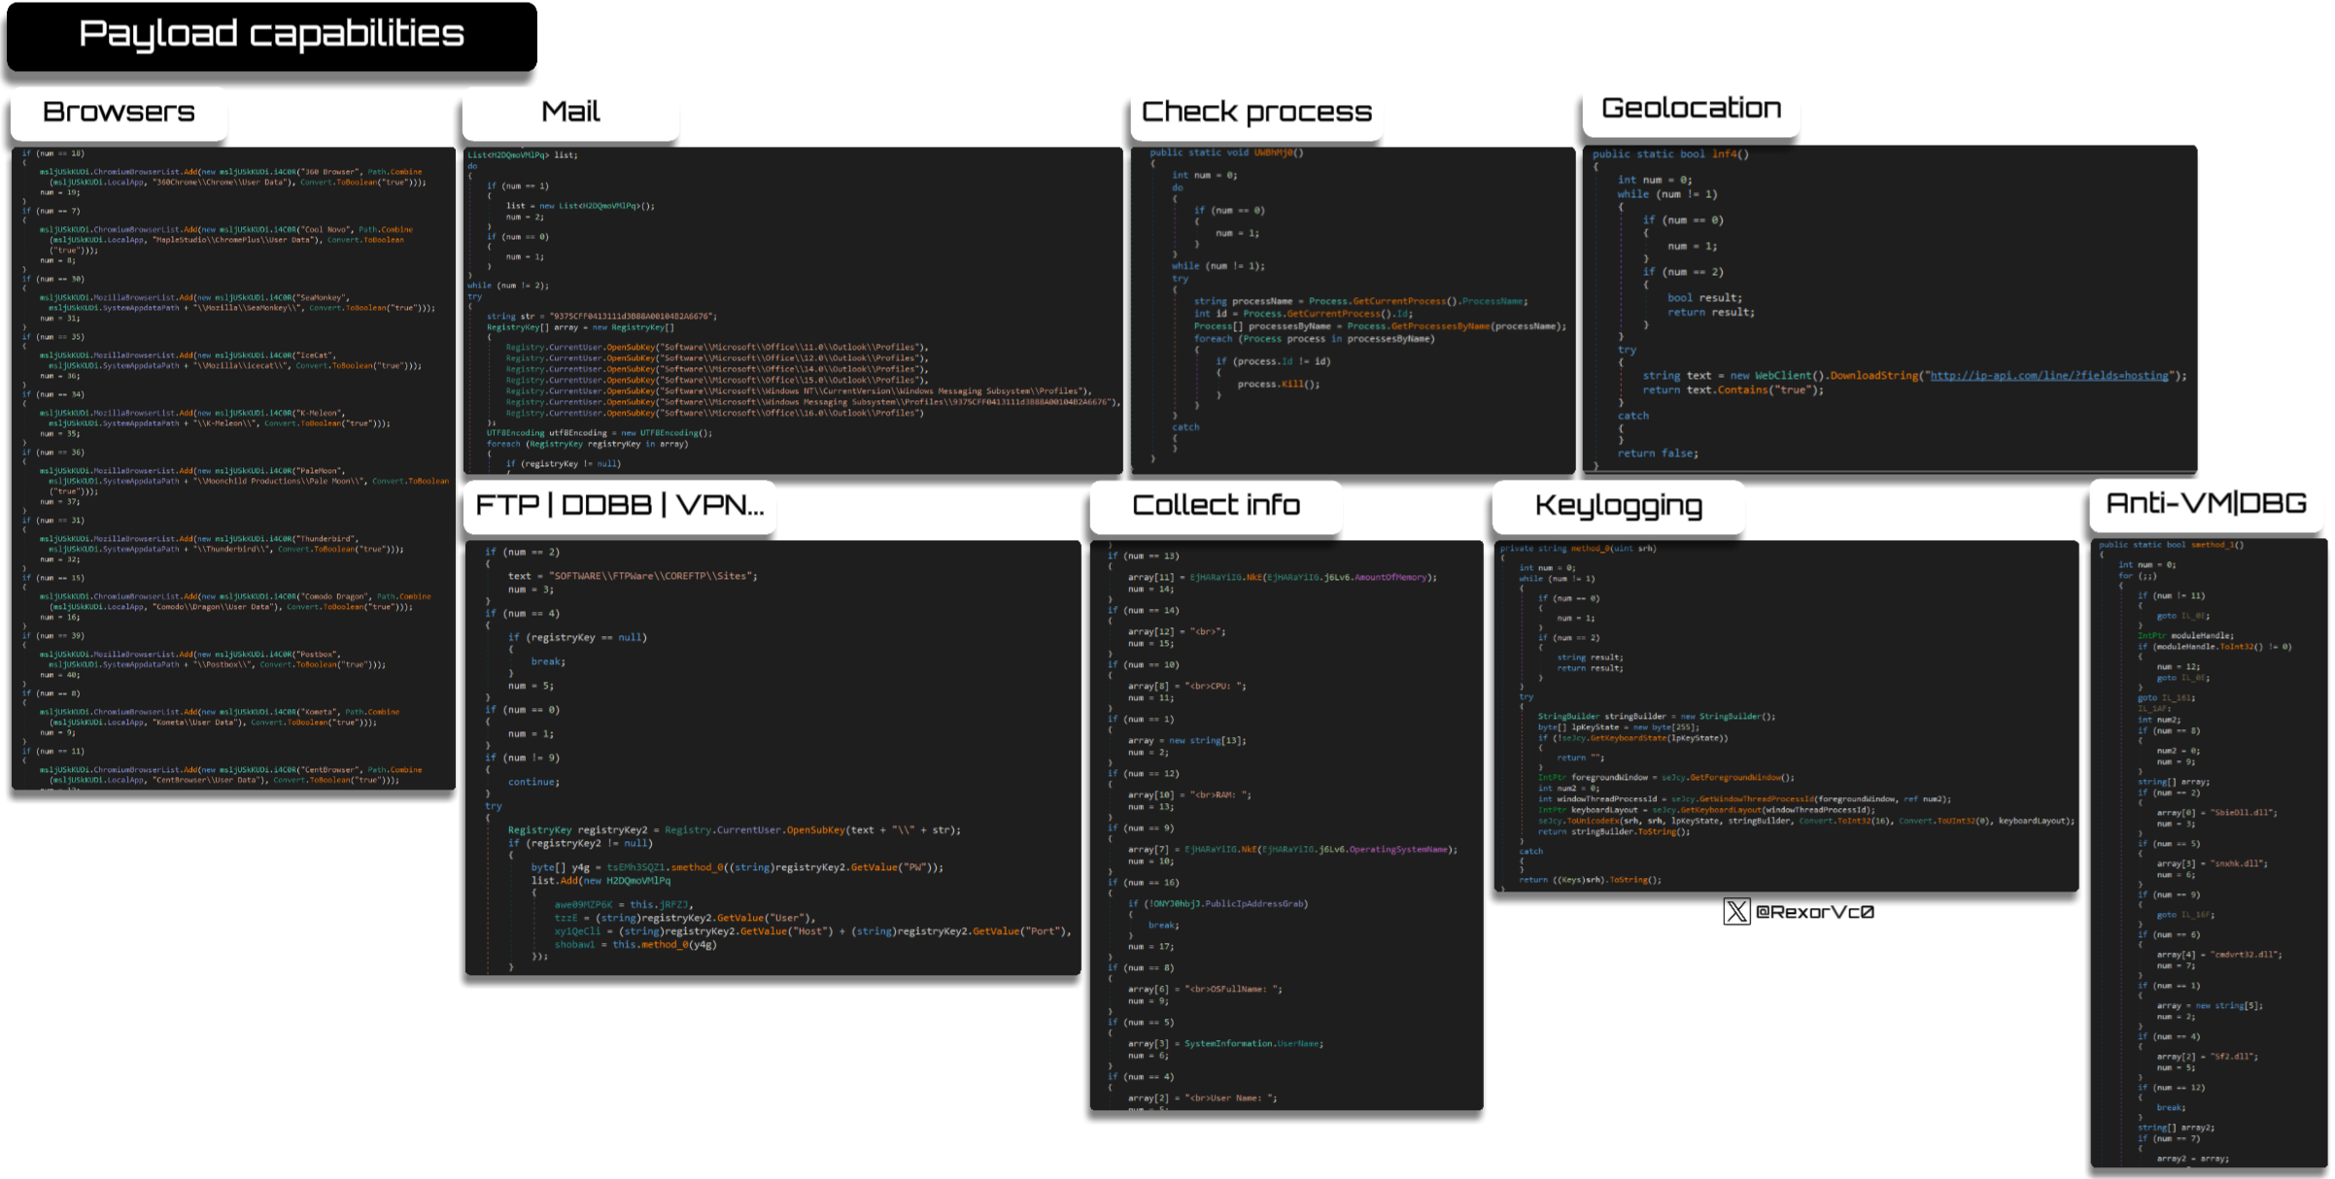Click the Anti-VM code screenshot
Screen dimensions: 2335x1179
2208,853
